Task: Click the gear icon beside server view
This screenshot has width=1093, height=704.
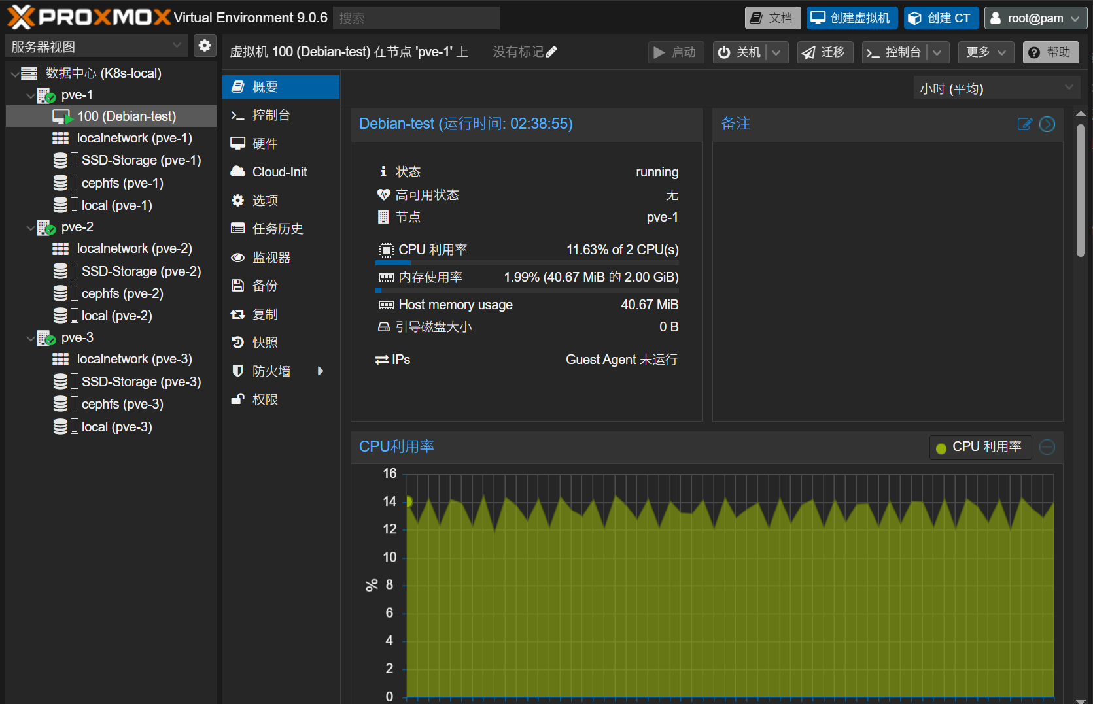Action: [205, 46]
